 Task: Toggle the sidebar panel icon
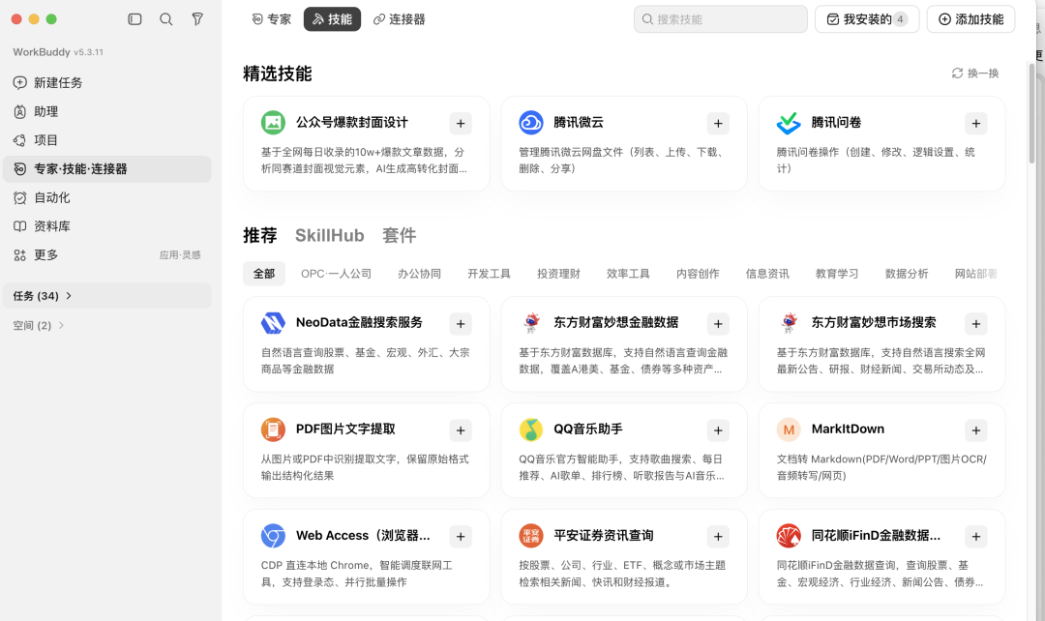tap(134, 19)
